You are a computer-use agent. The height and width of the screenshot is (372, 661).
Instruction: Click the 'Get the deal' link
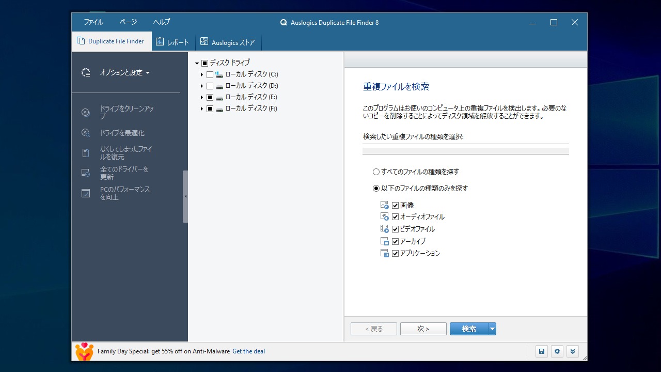tap(248, 351)
